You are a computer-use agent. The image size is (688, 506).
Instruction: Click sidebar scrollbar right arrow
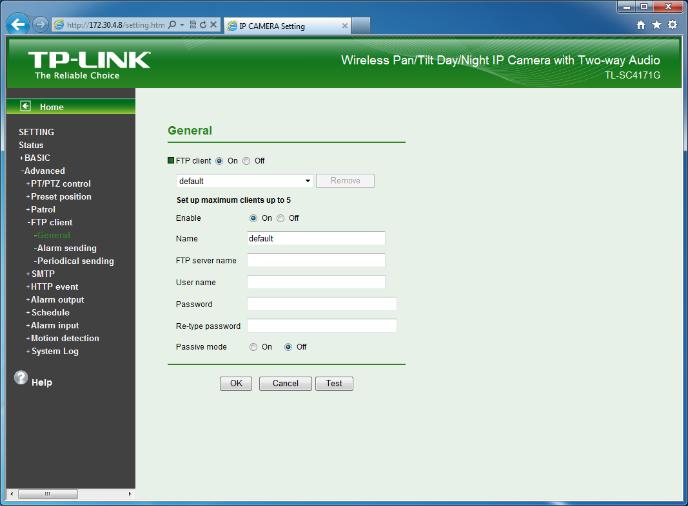(130, 494)
